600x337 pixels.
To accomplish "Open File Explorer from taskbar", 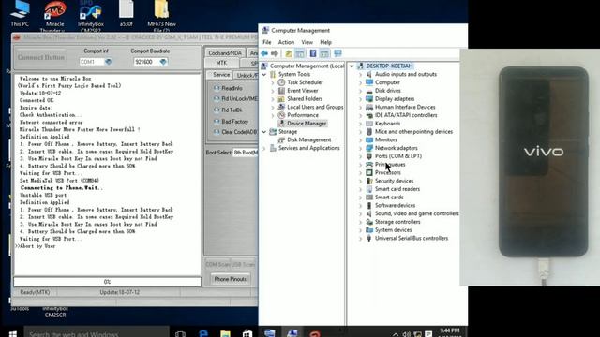I will [x=225, y=333].
